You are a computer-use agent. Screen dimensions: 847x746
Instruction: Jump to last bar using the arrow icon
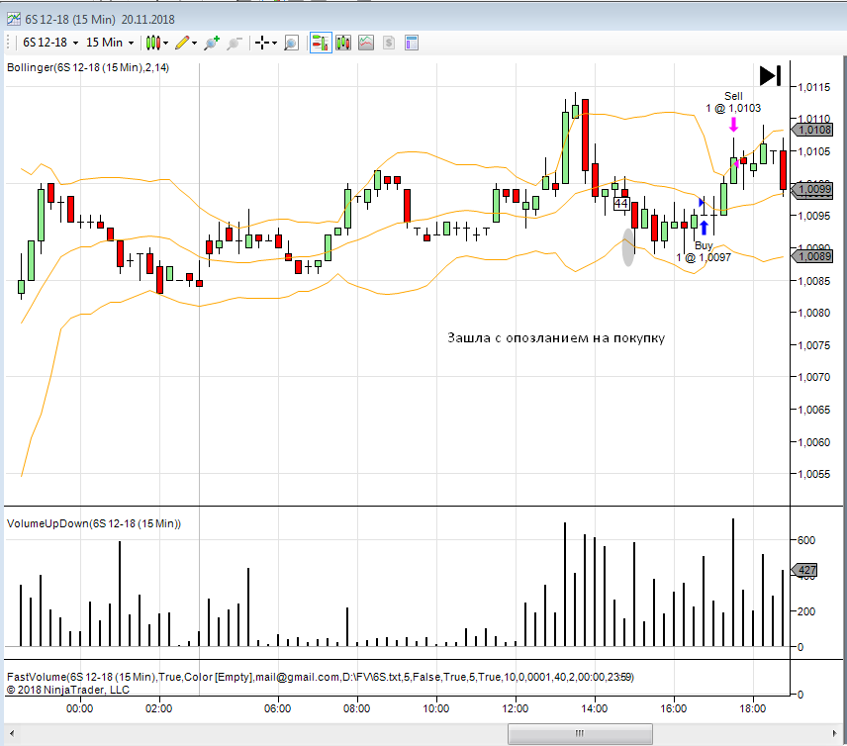click(x=770, y=75)
